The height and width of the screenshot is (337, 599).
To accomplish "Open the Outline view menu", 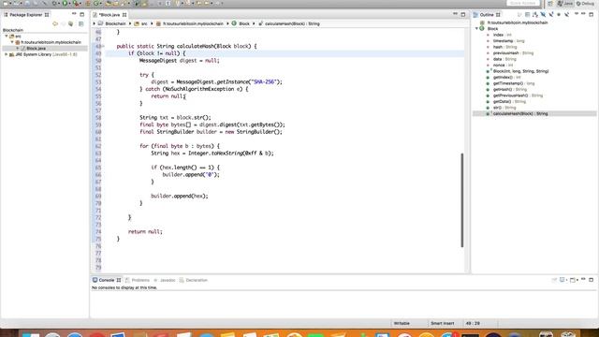I will tap(577, 14).
